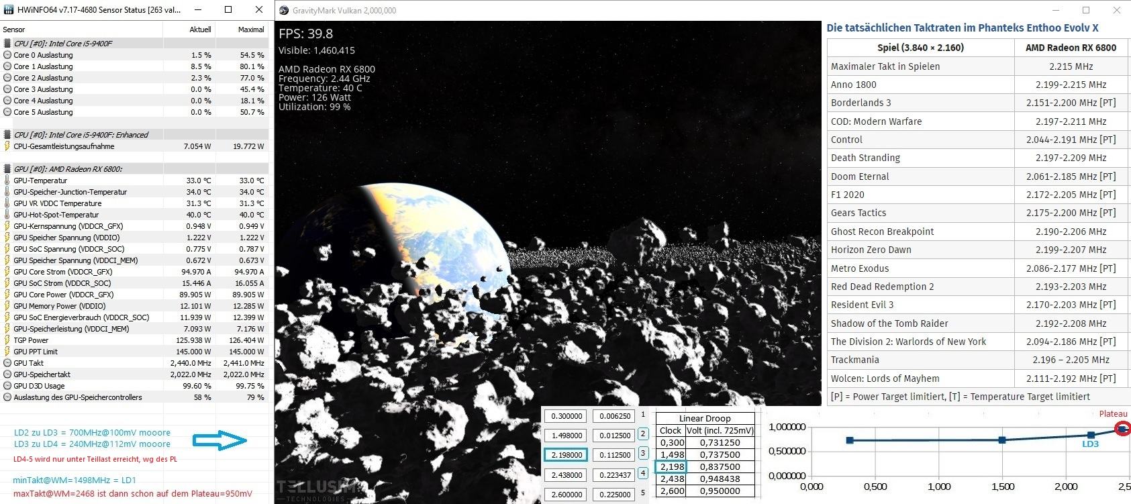Viewport: 1131px width, 504px height.
Task: Click the GPU D3D Usage icon
Action: point(7,385)
